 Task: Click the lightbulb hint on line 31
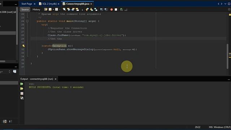tap(23, 46)
